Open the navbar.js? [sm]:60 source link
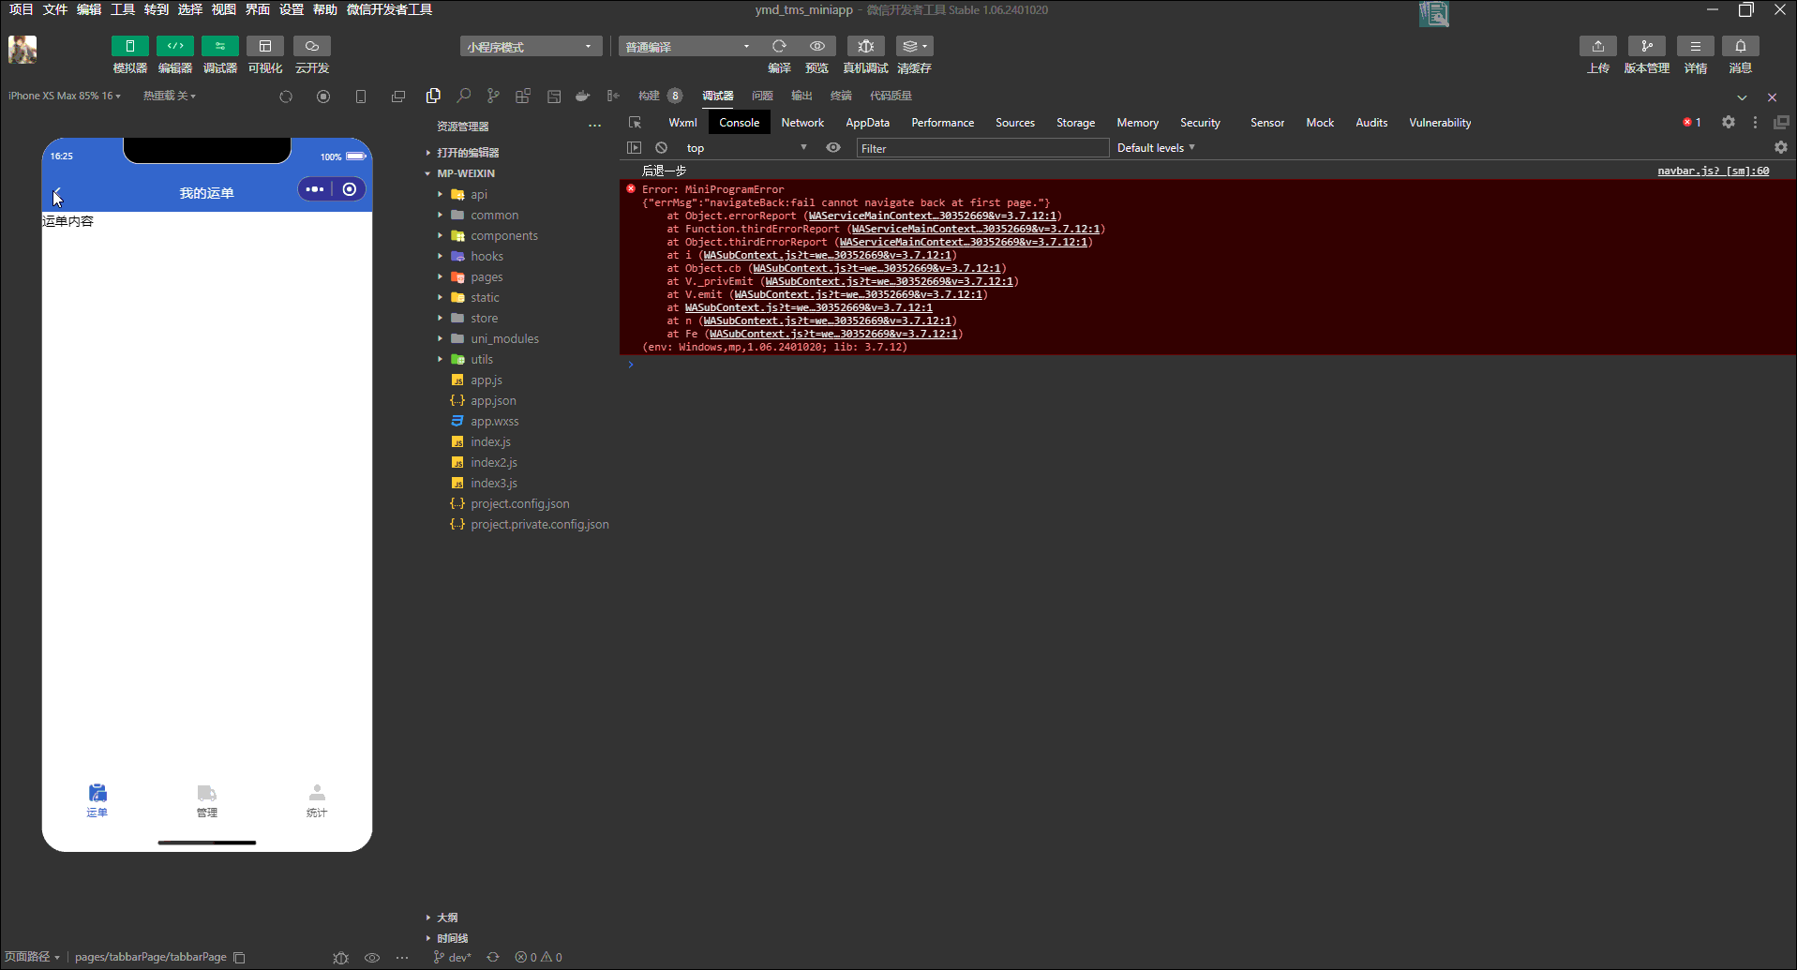 [x=1714, y=171]
